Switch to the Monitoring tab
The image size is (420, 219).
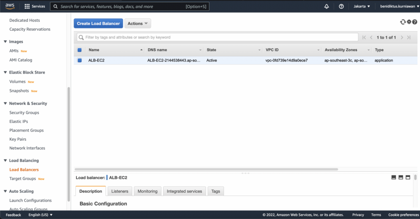148,191
